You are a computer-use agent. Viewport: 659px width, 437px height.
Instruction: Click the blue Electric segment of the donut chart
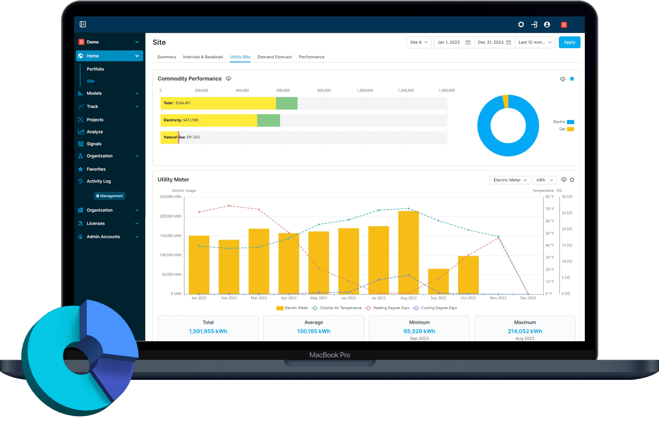point(508,149)
